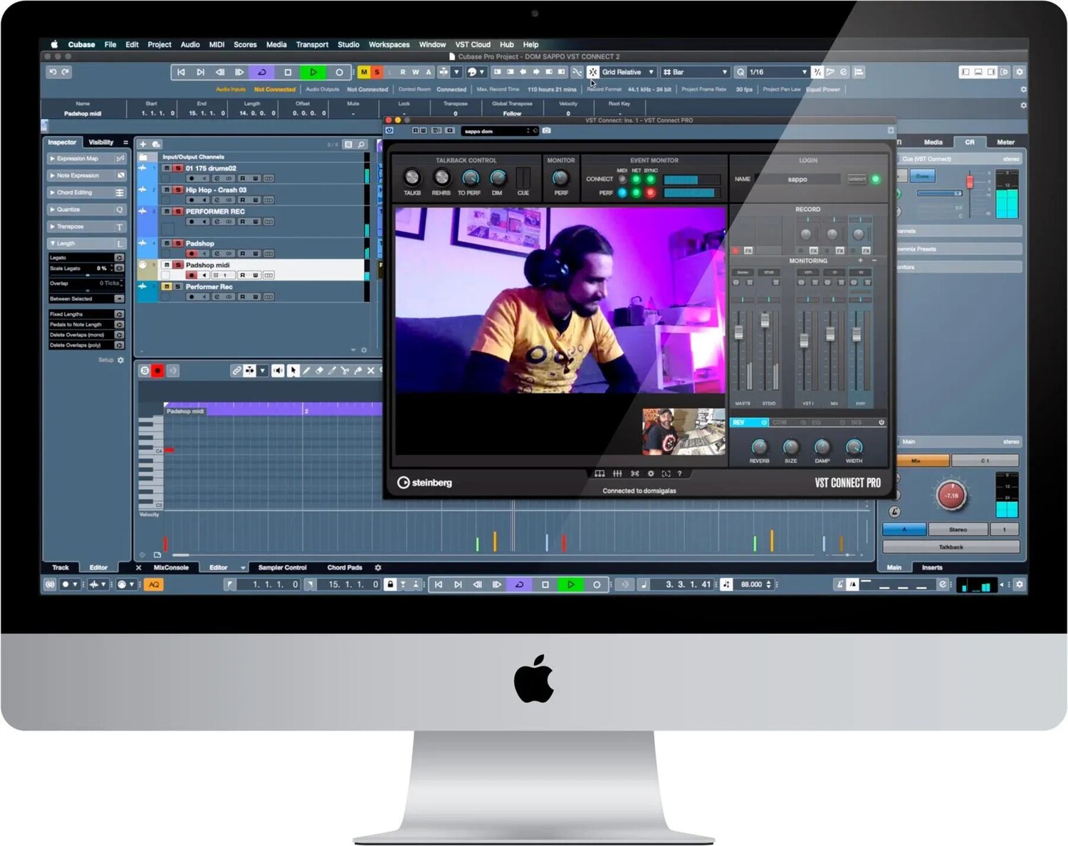
Task: Click the REVERB knob
Action: click(x=759, y=446)
